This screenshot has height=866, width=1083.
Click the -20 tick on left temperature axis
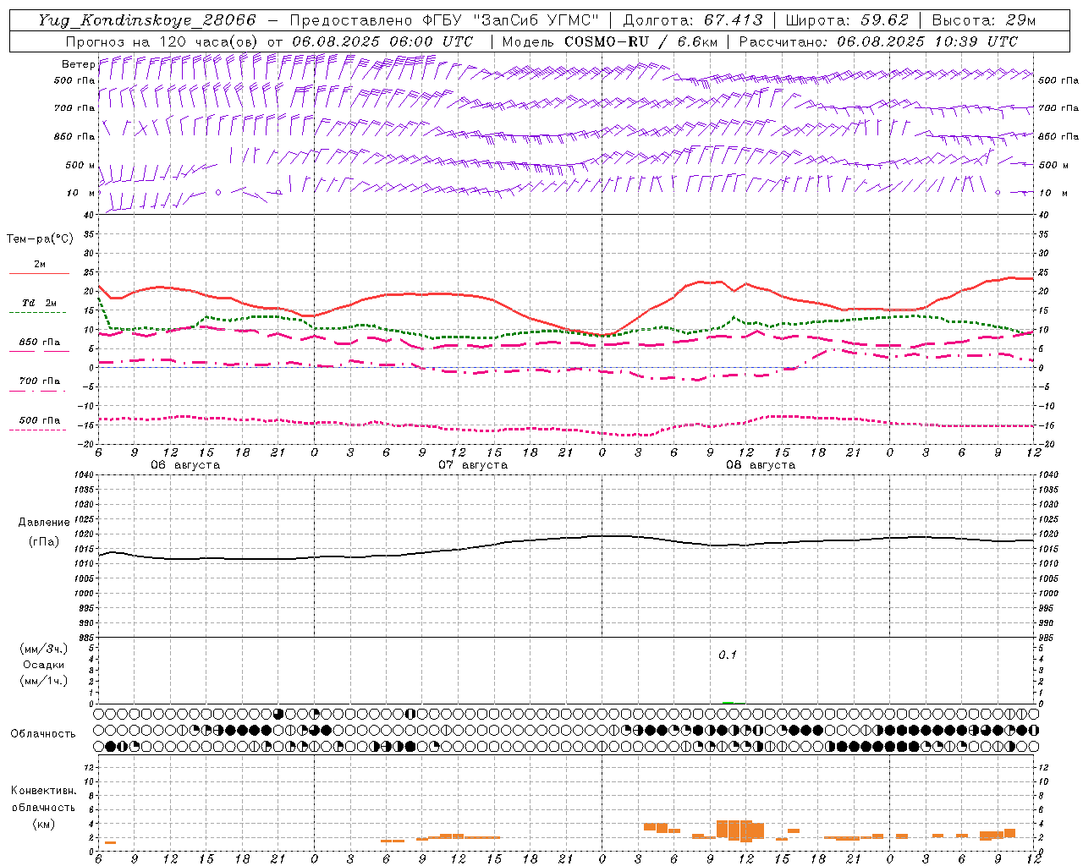pyautogui.click(x=86, y=444)
